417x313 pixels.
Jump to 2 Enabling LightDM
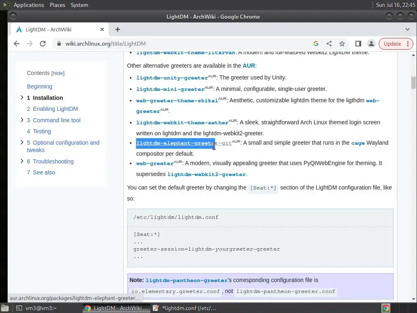53,109
